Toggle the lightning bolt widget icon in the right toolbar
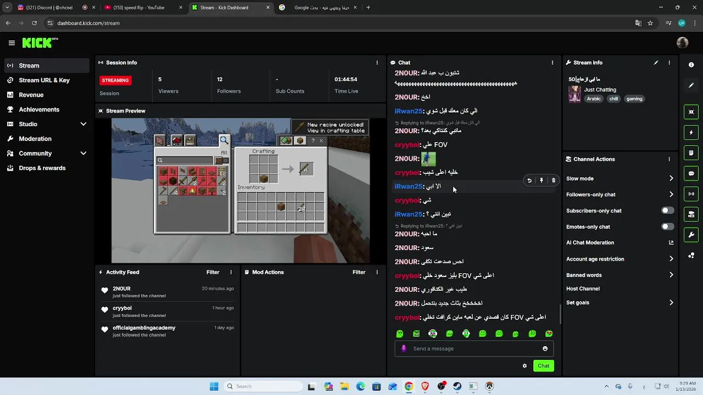Screen dimensions: 703x395 [691, 132]
